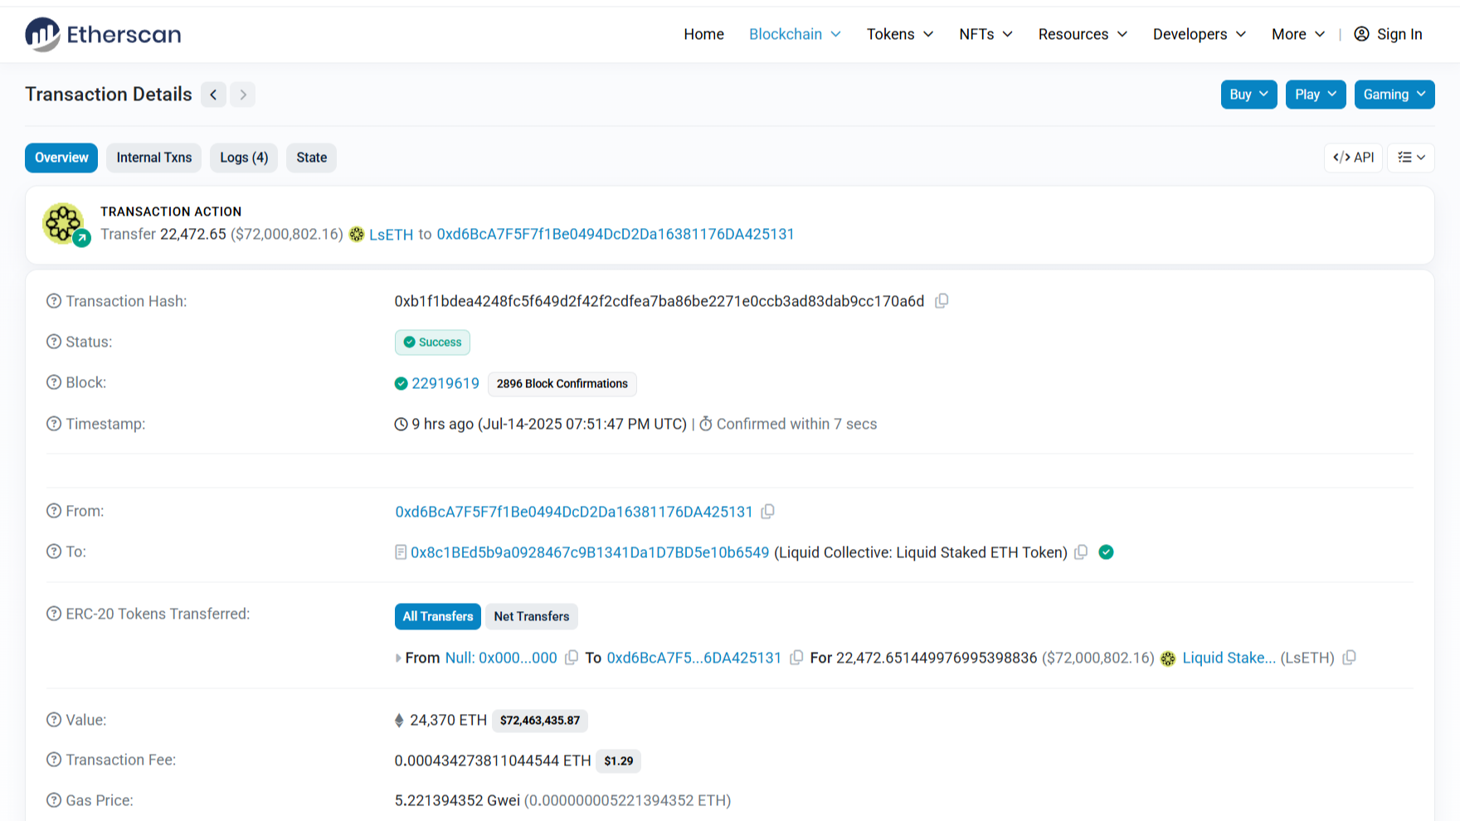
Task: Copy recipient address in token transfer row
Action: point(796,658)
